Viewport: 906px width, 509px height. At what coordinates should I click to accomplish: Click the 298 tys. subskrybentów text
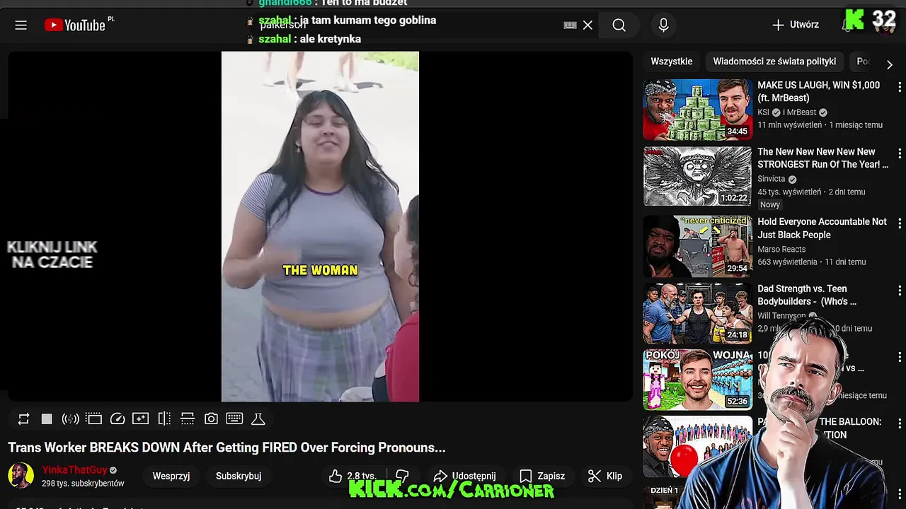(83, 484)
